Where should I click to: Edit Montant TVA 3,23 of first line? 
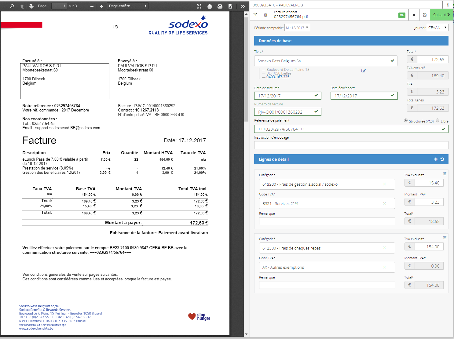coord(429,202)
